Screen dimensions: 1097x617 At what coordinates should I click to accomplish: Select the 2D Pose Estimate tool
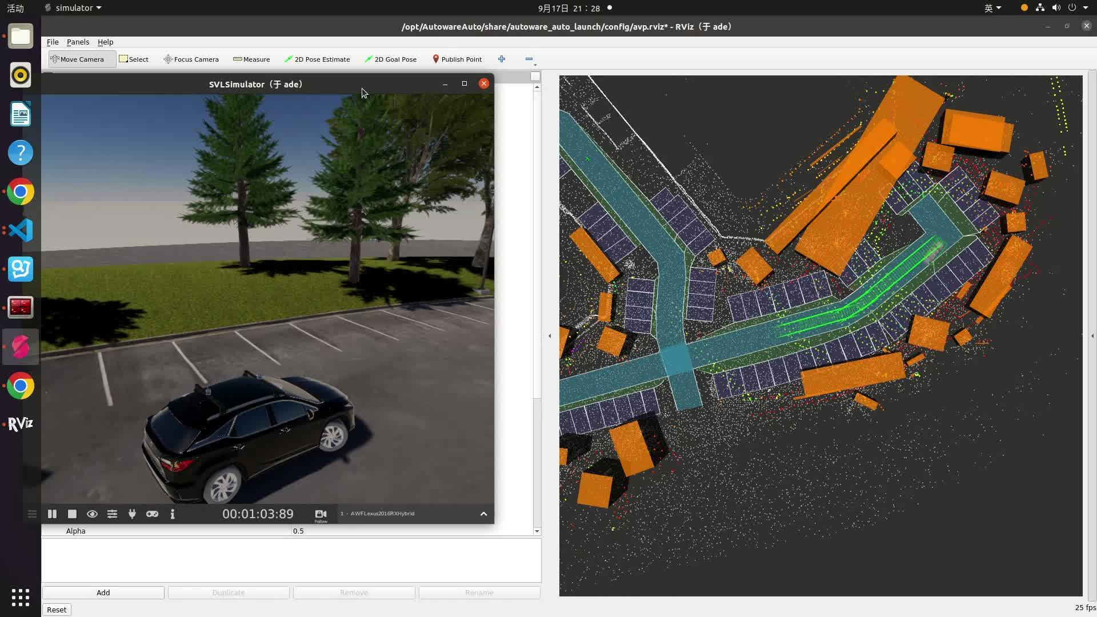(317, 59)
